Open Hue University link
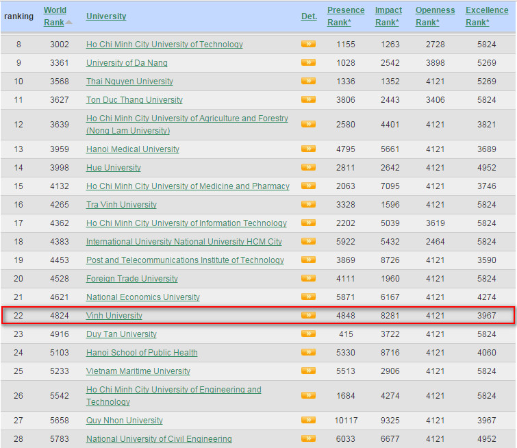Screen dimensions: 517x448 [114, 168]
